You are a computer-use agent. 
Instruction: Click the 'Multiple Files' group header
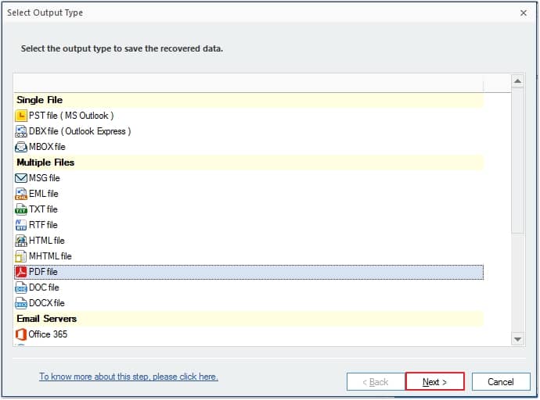(249, 162)
